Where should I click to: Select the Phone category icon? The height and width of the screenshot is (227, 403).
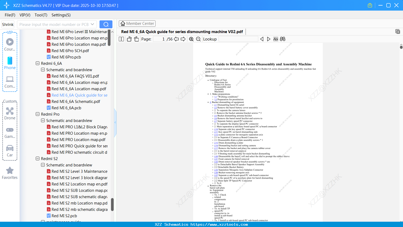pyautogui.click(x=10, y=63)
